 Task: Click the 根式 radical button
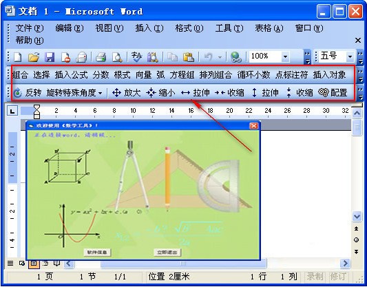click(x=122, y=75)
